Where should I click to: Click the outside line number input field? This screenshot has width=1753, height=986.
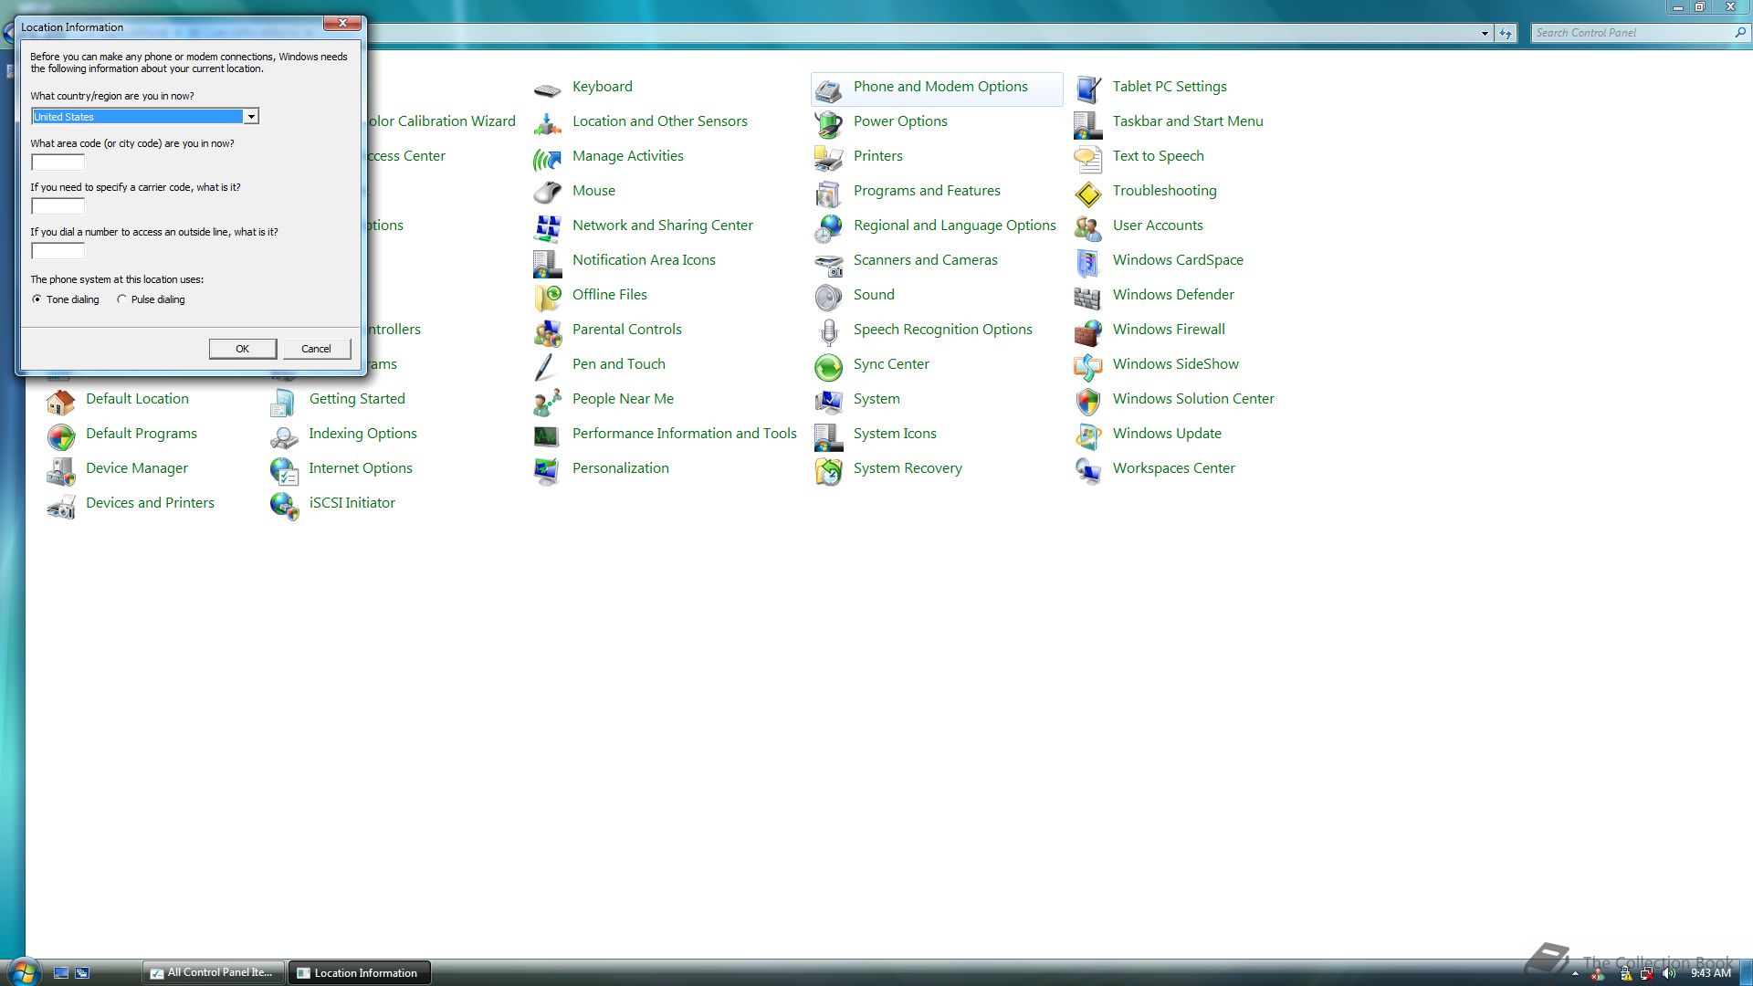click(58, 251)
